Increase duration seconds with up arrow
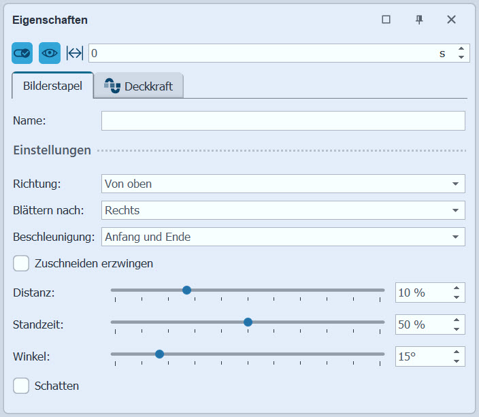 (461, 49)
